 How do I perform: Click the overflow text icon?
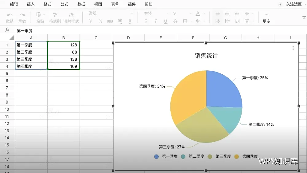click(218, 21)
